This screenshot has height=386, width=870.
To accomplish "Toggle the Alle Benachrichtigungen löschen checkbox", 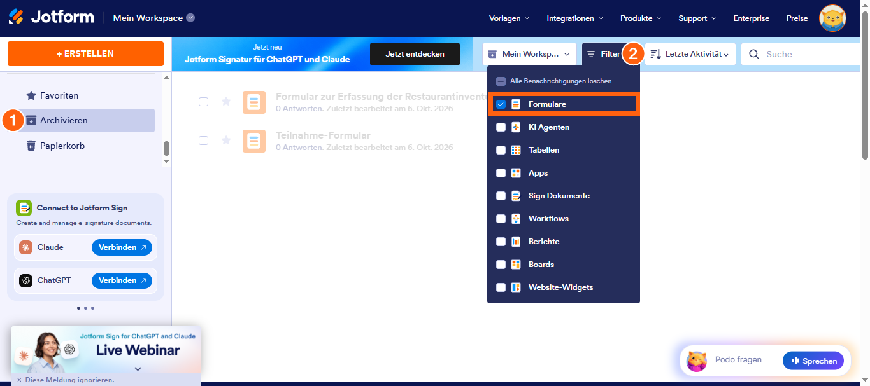I will [501, 81].
